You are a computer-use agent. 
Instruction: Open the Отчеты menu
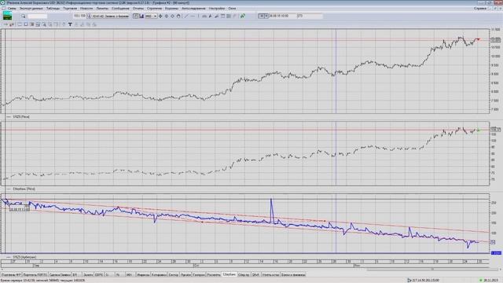pyautogui.click(x=138, y=9)
